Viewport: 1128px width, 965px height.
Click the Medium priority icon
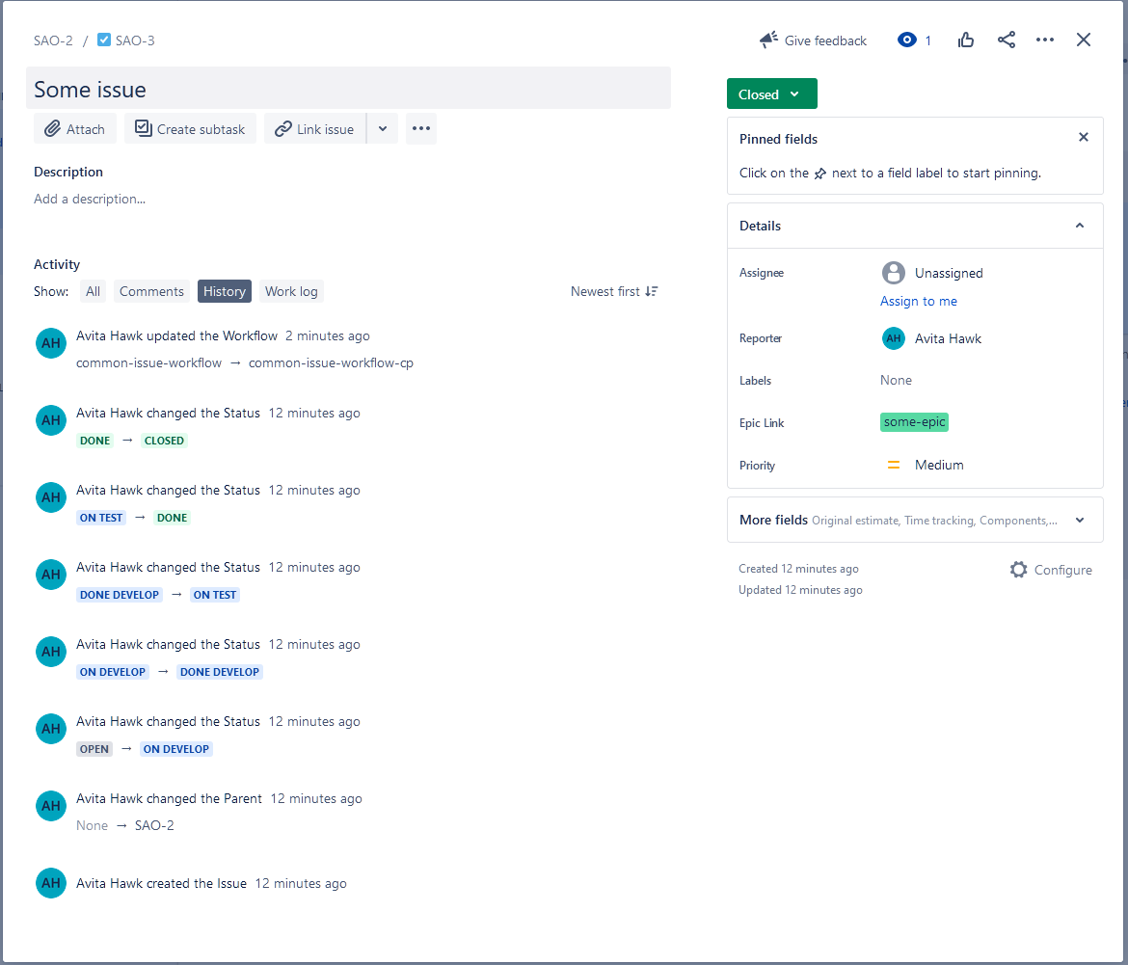coord(894,465)
